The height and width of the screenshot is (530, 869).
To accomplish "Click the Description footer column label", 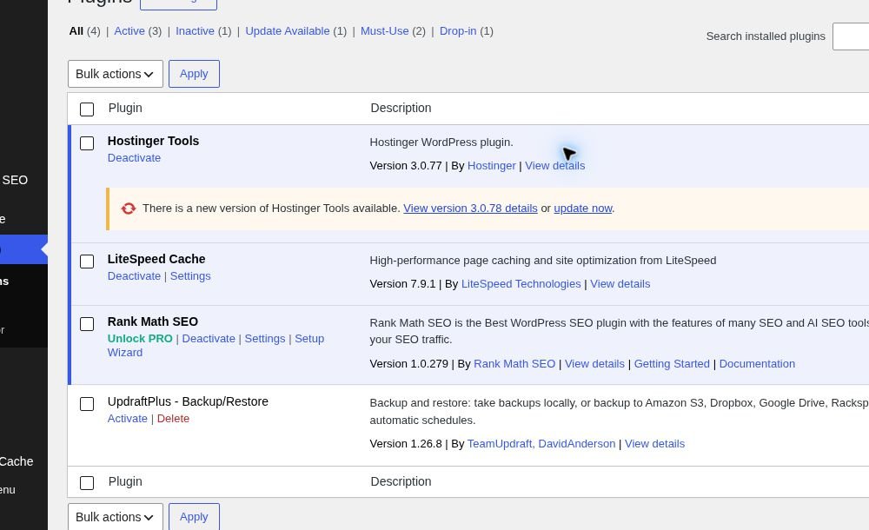I will [401, 481].
